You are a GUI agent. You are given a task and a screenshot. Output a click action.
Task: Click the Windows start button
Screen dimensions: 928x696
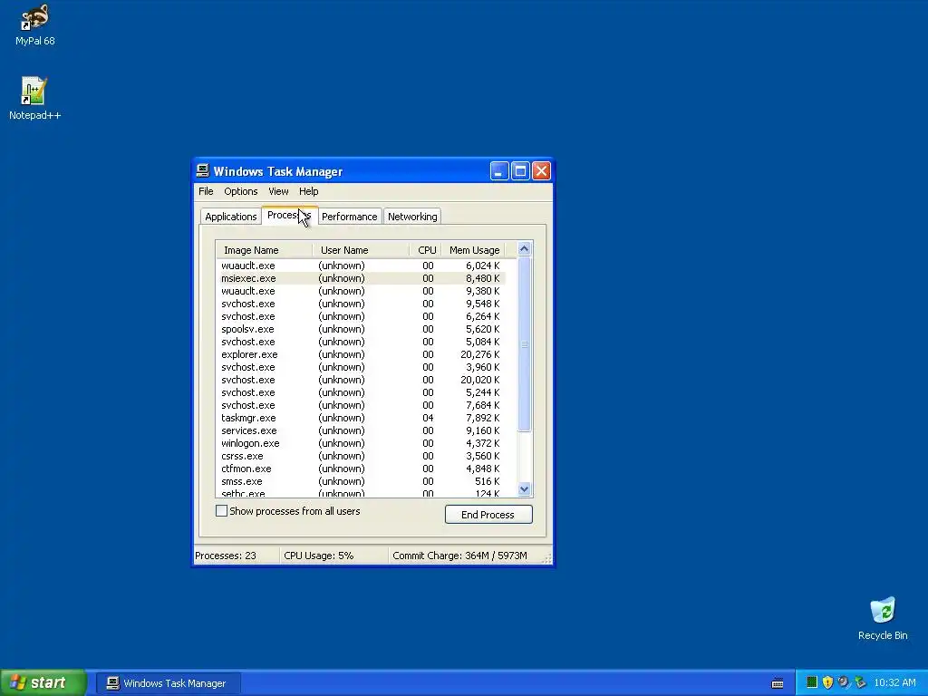pos(43,682)
